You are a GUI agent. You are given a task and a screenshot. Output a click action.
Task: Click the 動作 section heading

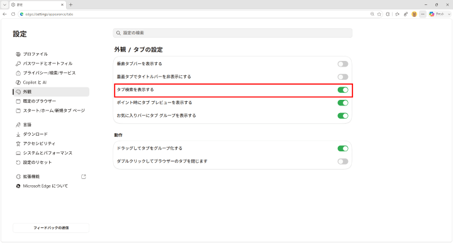pyautogui.click(x=118, y=135)
